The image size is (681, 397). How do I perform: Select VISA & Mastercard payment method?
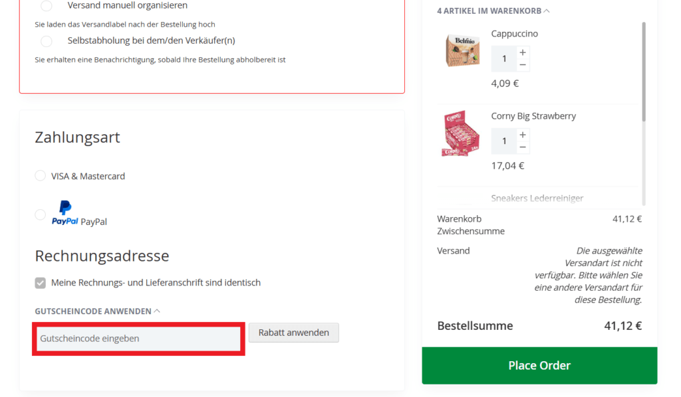[x=40, y=175]
